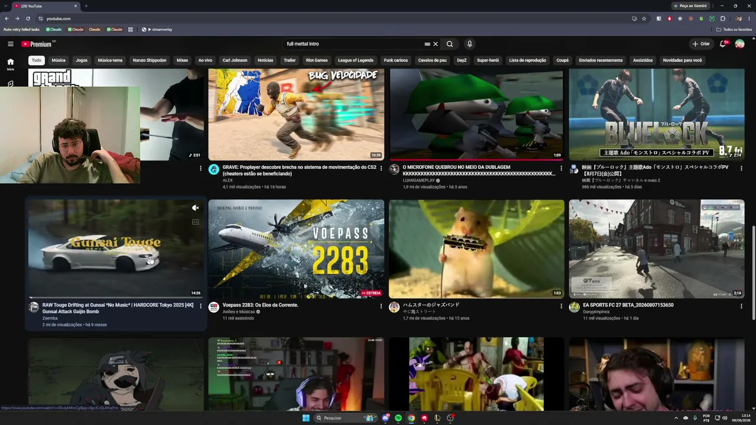Open the streamverlay bookmark
756x425 pixels.
157,30
